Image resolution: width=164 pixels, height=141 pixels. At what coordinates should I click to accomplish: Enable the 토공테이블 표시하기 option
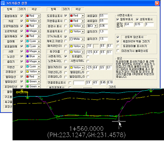pyautogui.click(x=118, y=46)
